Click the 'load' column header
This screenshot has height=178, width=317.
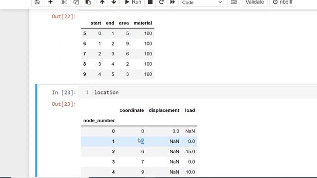tap(190, 110)
